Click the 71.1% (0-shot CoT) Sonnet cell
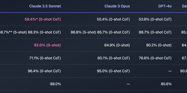 pos(45,58)
